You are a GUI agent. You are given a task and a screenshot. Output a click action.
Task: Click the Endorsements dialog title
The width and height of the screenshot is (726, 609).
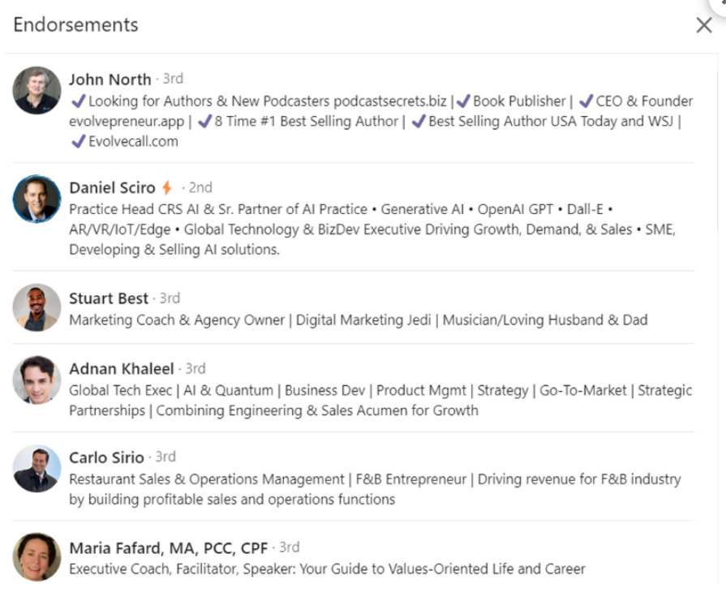pyautogui.click(x=75, y=24)
